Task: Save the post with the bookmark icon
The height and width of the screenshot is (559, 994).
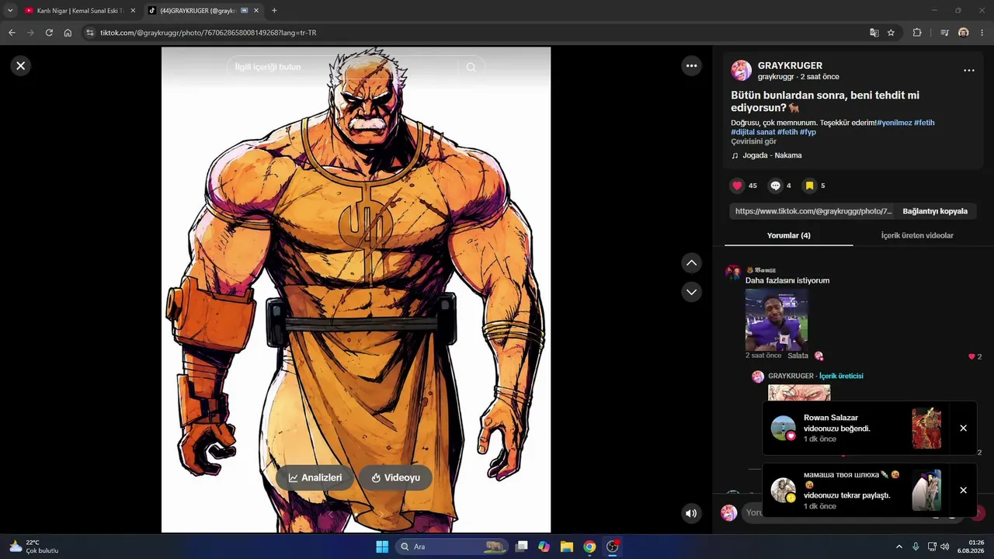Action: (x=809, y=186)
